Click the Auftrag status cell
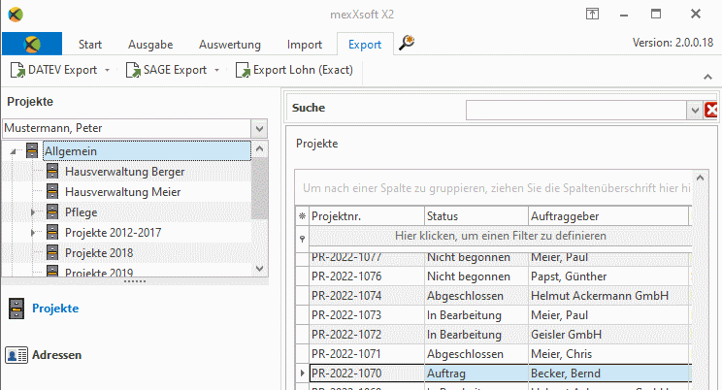Image resolution: width=722 pixels, height=390 pixels. pos(476,373)
